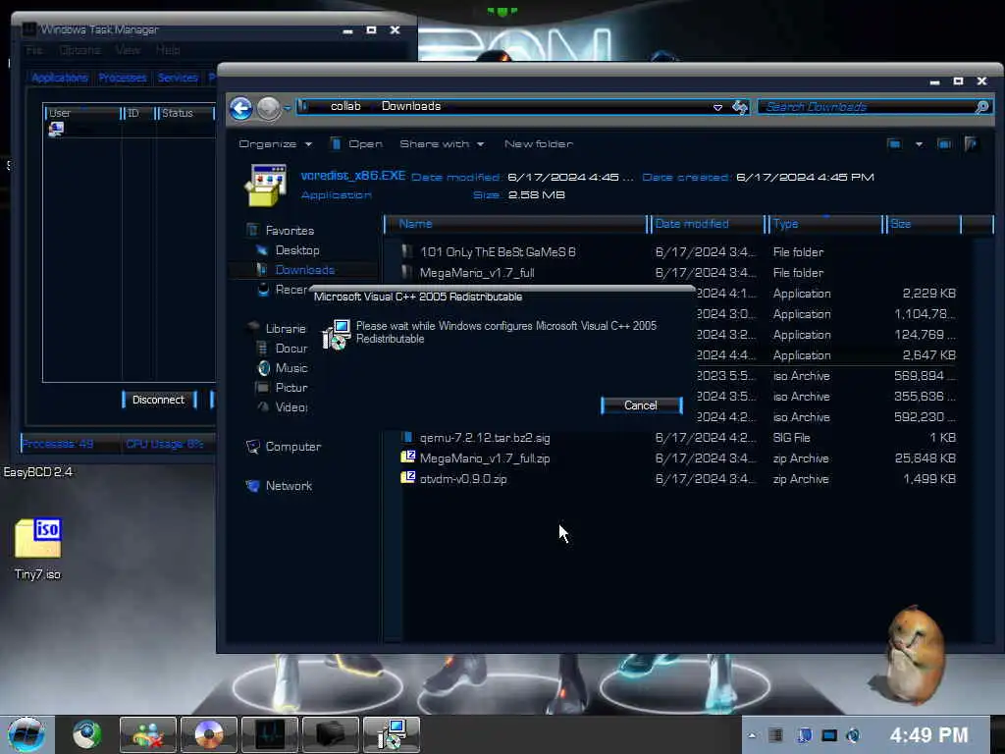The image size is (1005, 754).
Task: Open the address bar history dropdown
Action: click(x=717, y=107)
